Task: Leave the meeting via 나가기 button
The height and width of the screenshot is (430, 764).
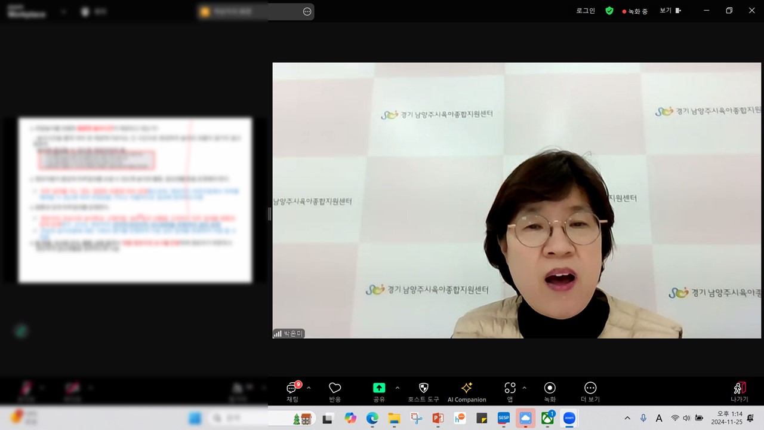Action: 740,392
